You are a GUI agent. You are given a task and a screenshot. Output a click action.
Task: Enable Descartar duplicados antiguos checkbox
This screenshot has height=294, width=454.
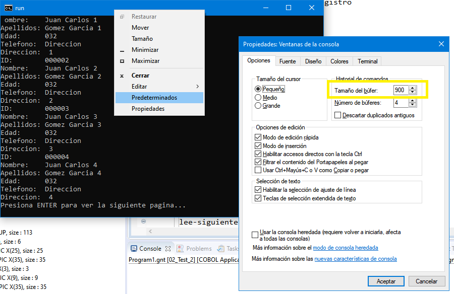coord(337,115)
